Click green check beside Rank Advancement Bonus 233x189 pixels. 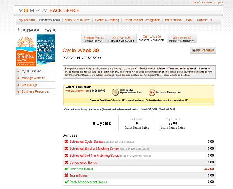click(x=66, y=182)
